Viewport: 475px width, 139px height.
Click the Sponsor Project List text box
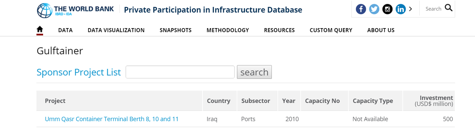180,72
